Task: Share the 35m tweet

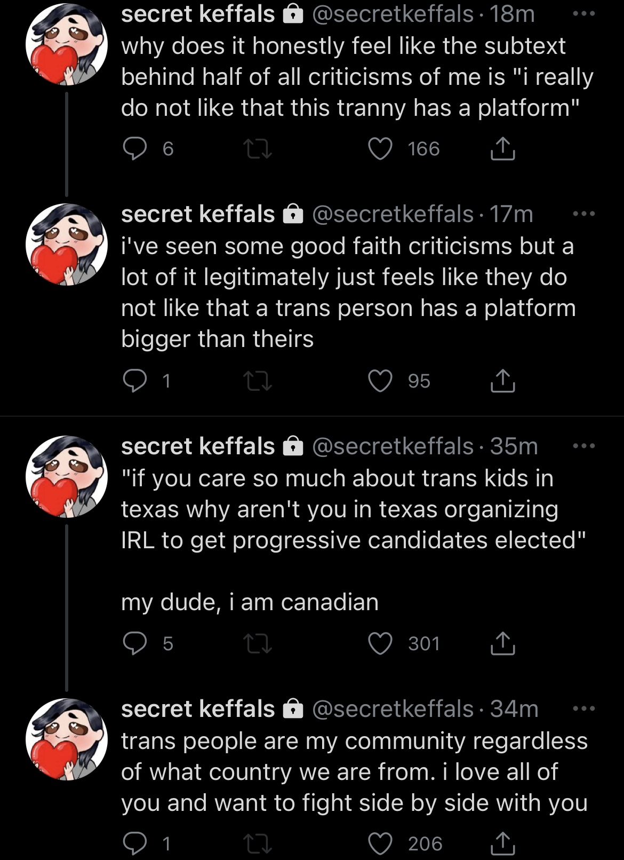Action: 502,643
